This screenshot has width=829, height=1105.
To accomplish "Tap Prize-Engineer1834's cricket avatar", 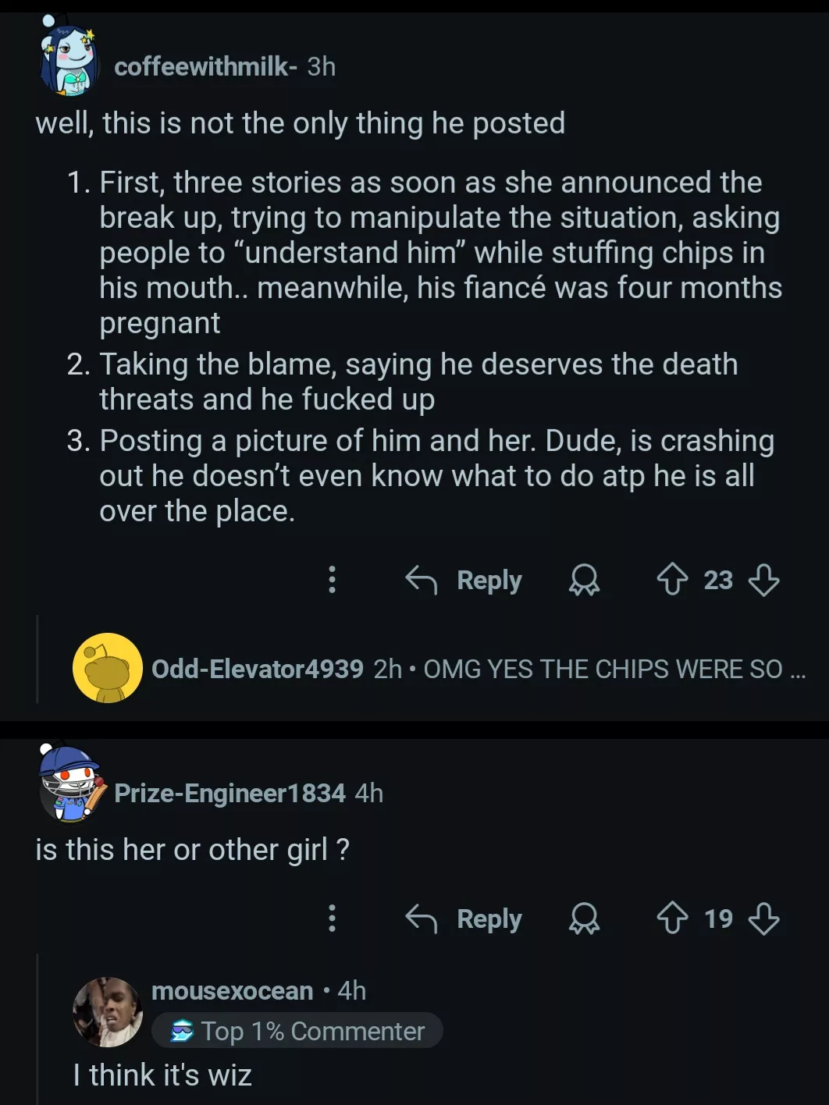I will coord(70,783).
